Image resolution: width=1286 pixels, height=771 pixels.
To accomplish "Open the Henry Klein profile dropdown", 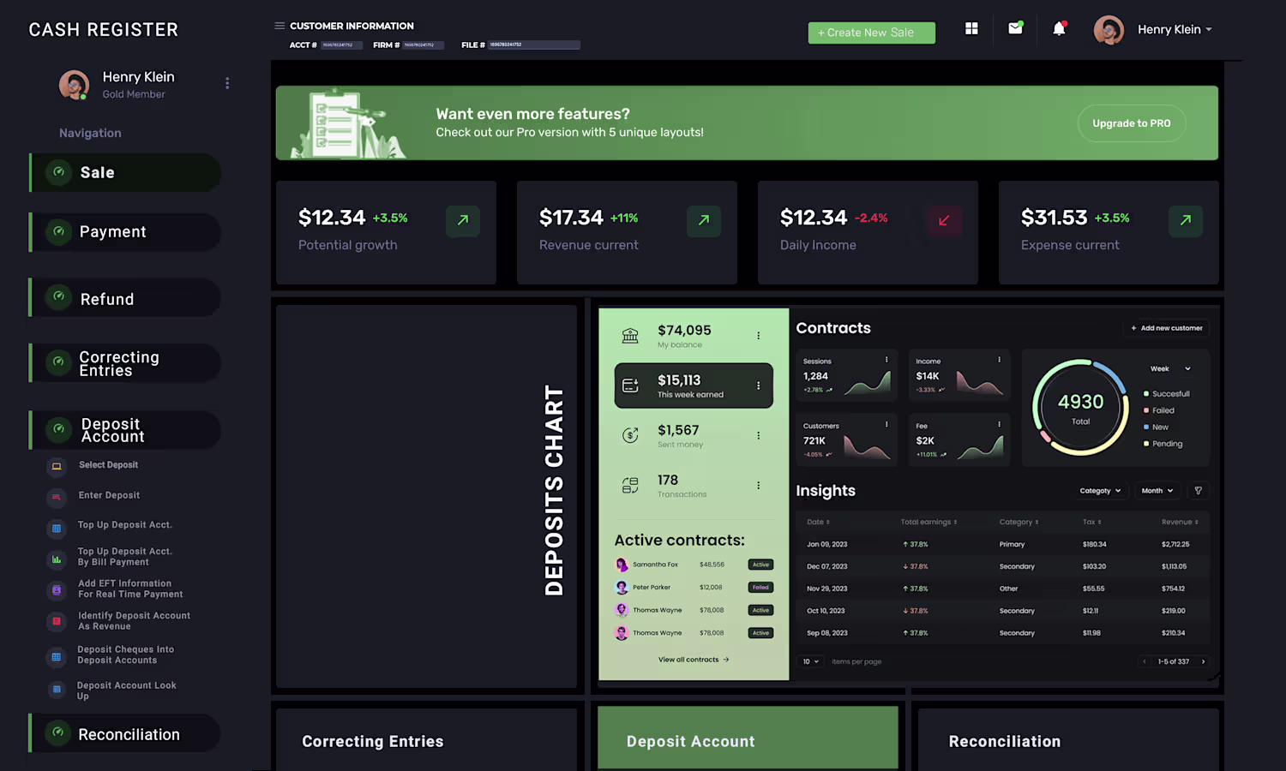I will [1154, 30].
